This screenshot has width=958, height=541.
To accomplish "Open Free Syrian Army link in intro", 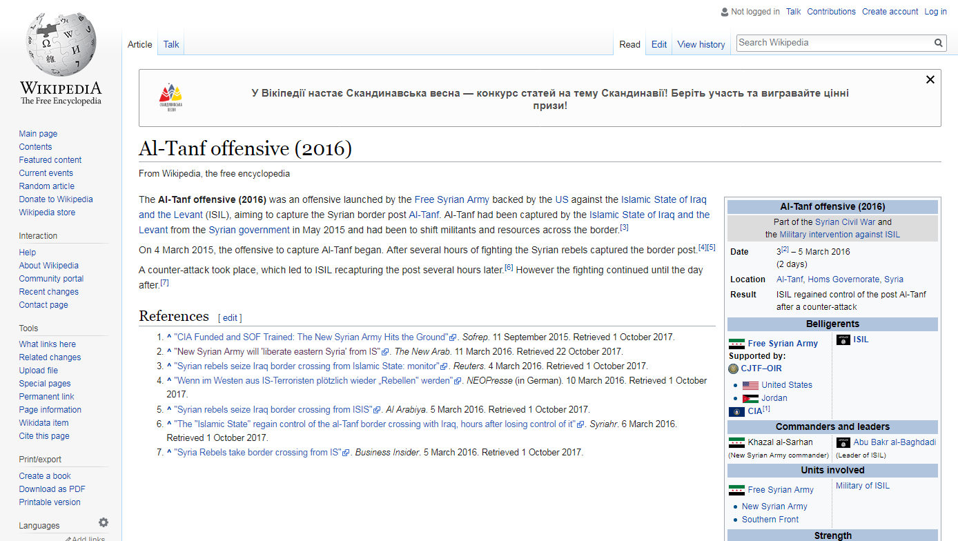I will click(452, 199).
